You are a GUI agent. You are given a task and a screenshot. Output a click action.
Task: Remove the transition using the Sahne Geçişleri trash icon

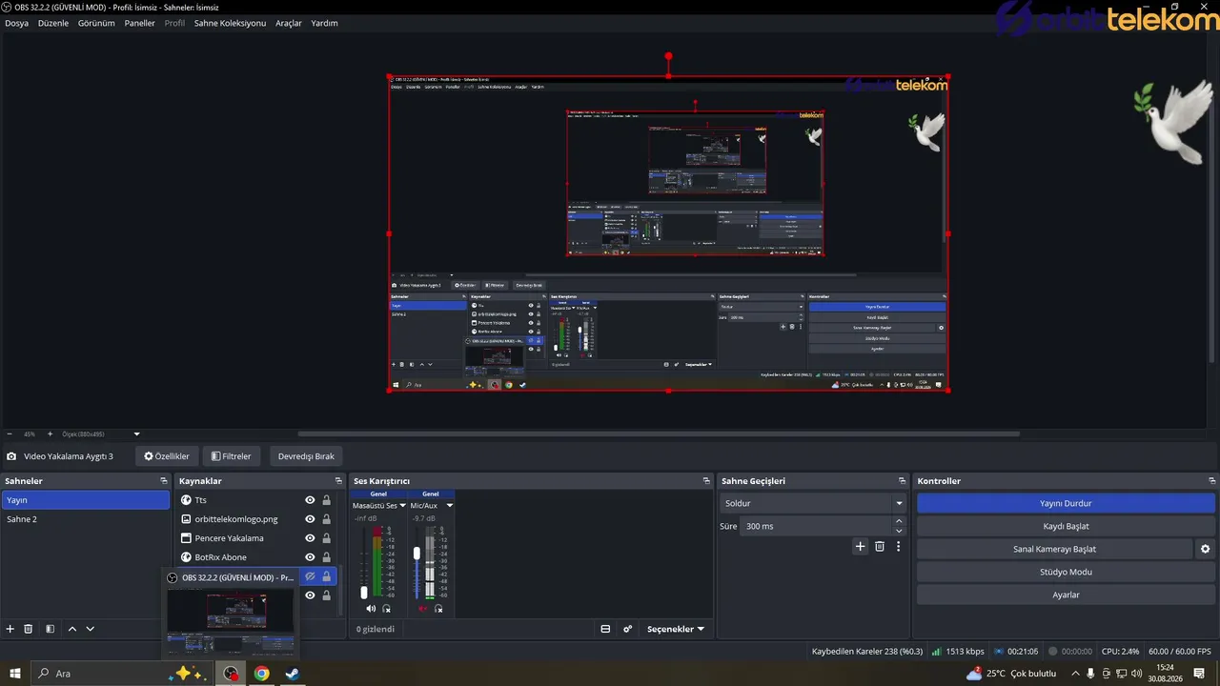[x=880, y=547]
